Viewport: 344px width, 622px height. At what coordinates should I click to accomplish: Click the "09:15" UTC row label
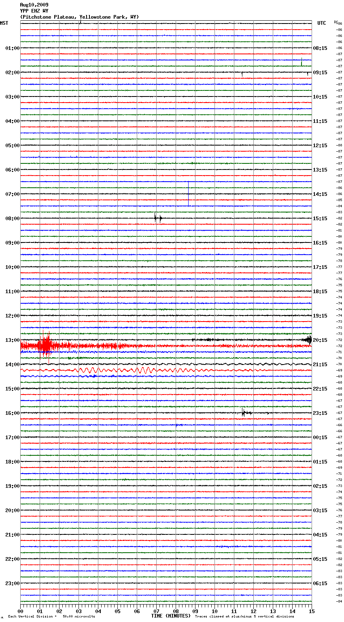(x=320, y=73)
